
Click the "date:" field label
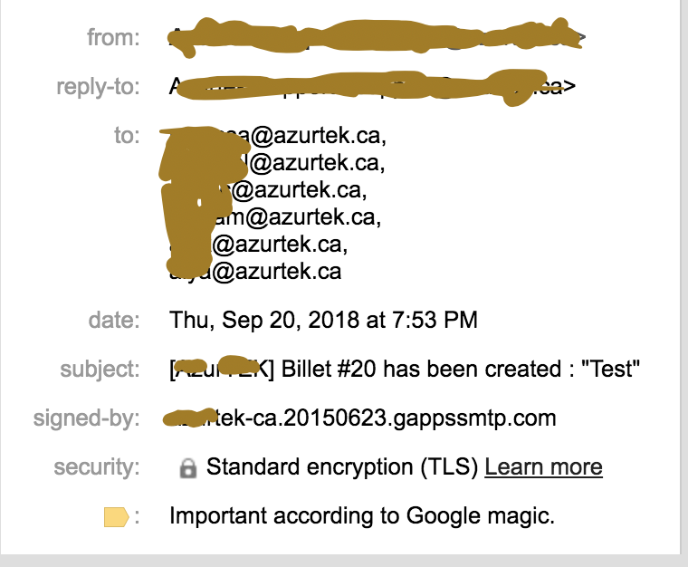coord(115,320)
